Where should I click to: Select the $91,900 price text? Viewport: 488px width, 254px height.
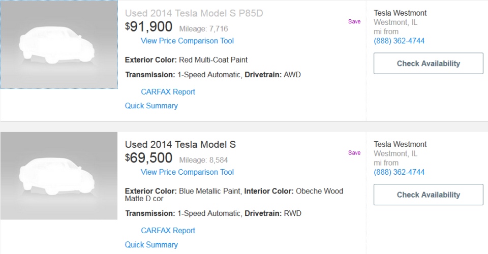pos(148,27)
